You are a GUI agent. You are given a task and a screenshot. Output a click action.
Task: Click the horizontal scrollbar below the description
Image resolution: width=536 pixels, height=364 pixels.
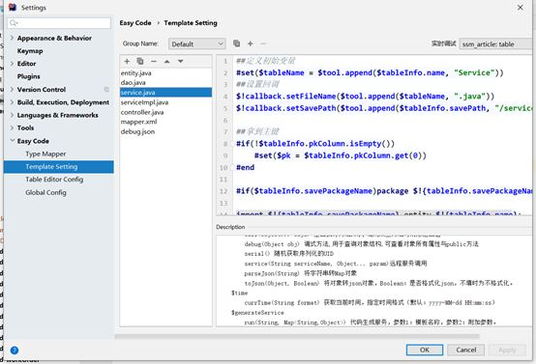(297, 336)
